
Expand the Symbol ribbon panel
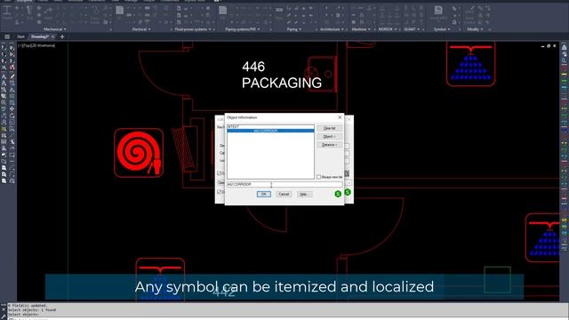(442, 29)
